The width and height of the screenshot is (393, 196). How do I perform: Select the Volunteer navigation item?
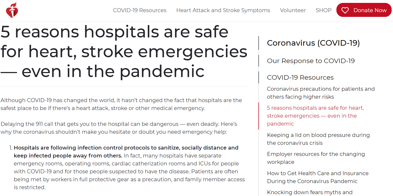(293, 10)
